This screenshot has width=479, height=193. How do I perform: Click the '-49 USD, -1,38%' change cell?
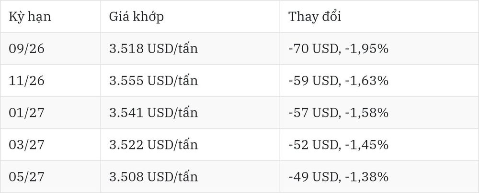379,177
